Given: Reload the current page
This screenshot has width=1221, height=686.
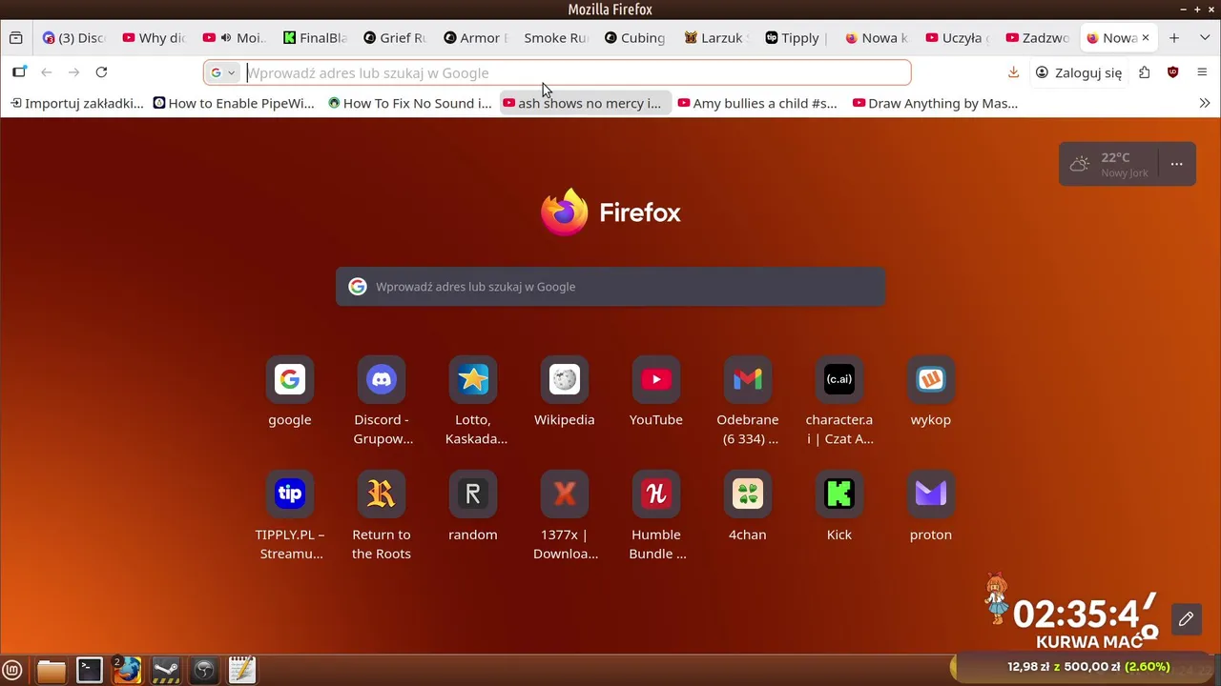Looking at the screenshot, I should (101, 72).
